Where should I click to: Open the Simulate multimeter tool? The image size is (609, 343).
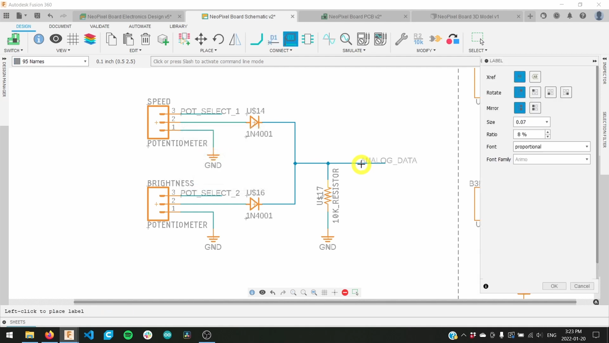363,39
